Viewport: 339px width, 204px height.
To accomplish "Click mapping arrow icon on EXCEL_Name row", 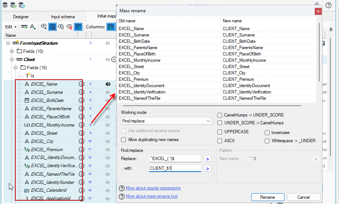I will click(x=108, y=84).
